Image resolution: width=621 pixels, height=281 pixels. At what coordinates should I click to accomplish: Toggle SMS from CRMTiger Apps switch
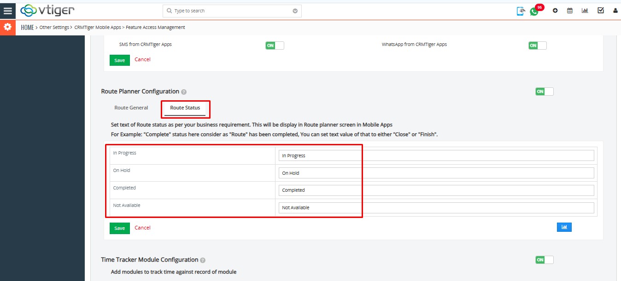tap(275, 46)
